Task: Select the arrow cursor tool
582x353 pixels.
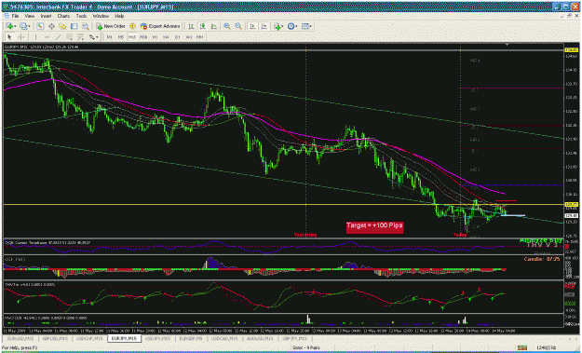Action: [x=9, y=36]
